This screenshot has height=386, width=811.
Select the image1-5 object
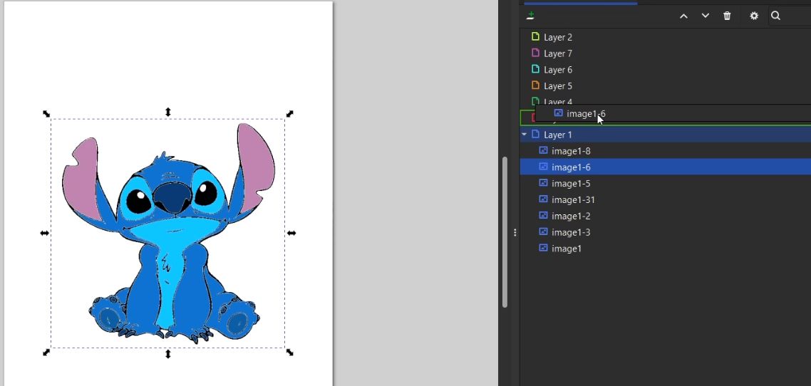tap(665, 184)
